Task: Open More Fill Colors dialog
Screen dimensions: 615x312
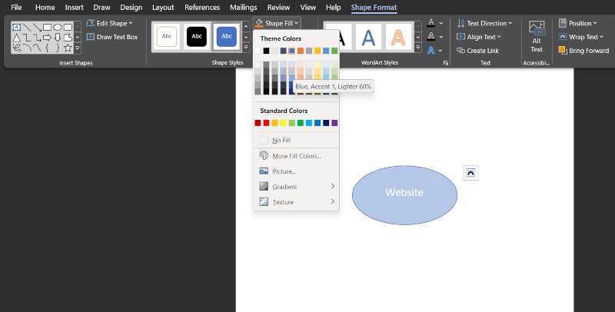Action: click(296, 156)
